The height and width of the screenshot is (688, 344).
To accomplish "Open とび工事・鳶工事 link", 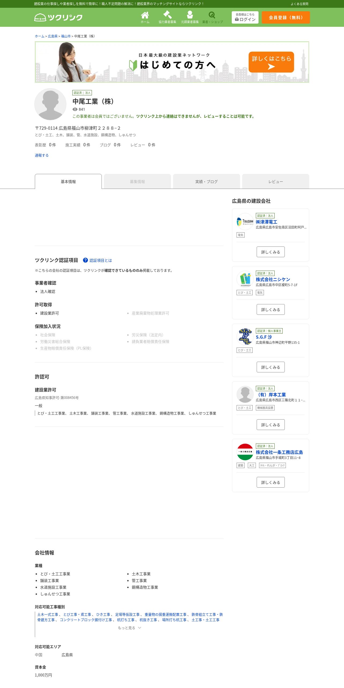I will (x=77, y=614).
